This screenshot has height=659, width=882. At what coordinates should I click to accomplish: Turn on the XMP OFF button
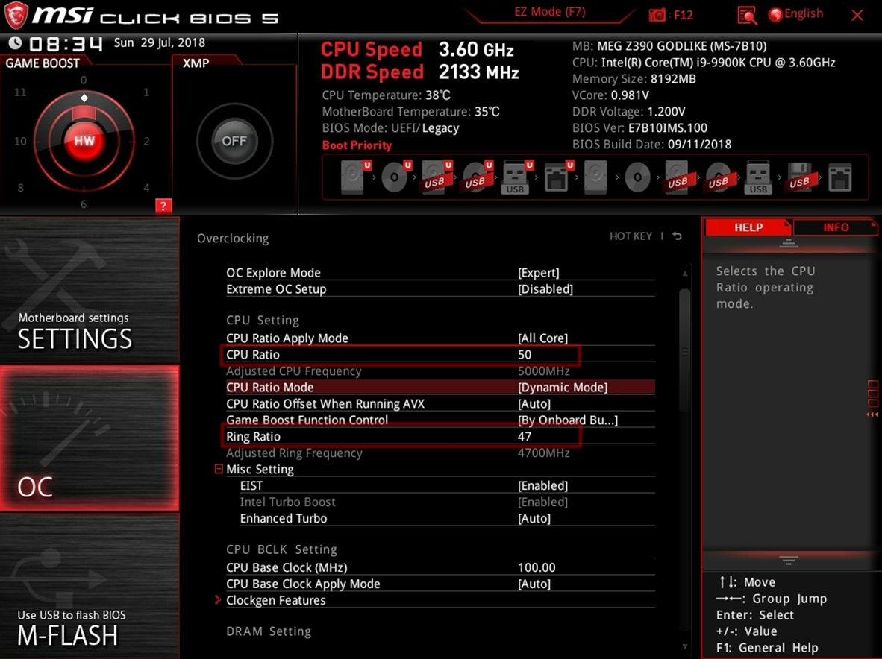click(234, 141)
